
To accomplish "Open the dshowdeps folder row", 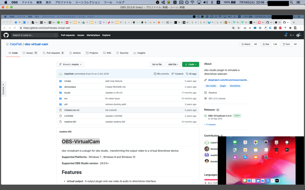I will [128, 87].
